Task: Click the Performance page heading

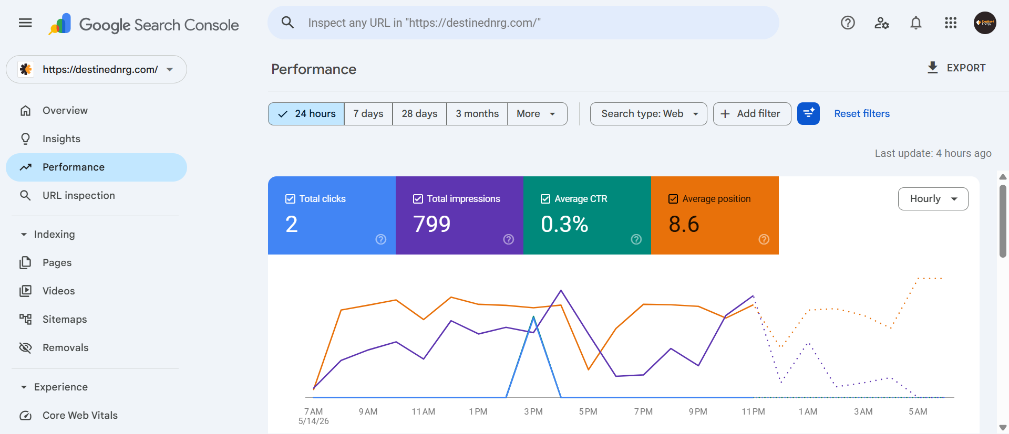Action: (314, 69)
